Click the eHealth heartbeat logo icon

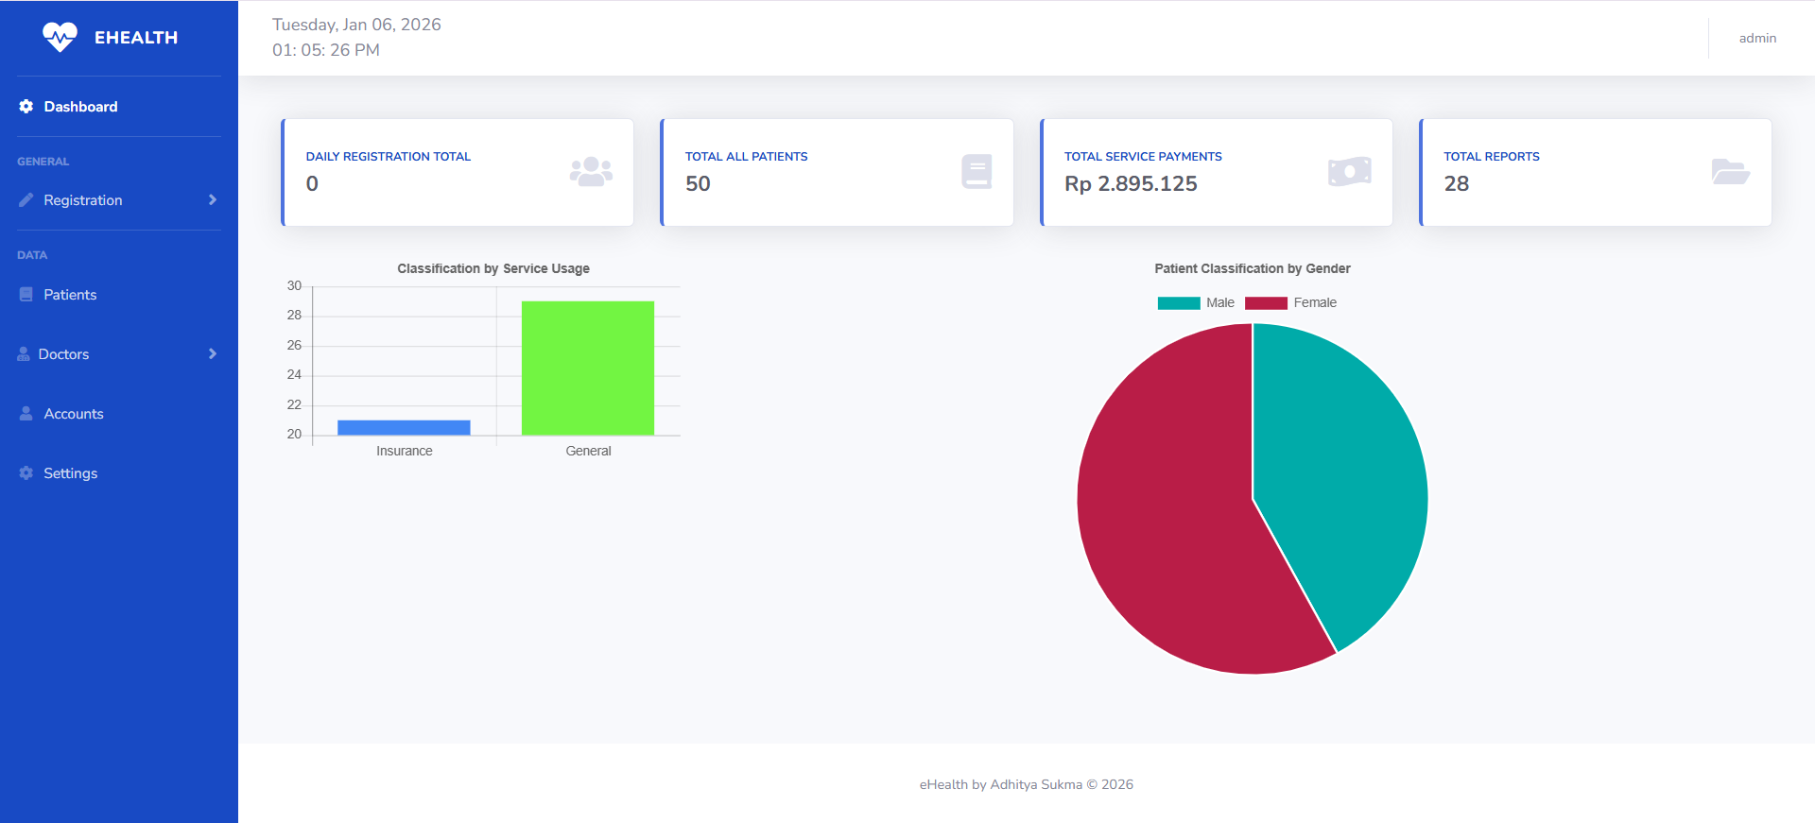pyautogui.click(x=60, y=38)
